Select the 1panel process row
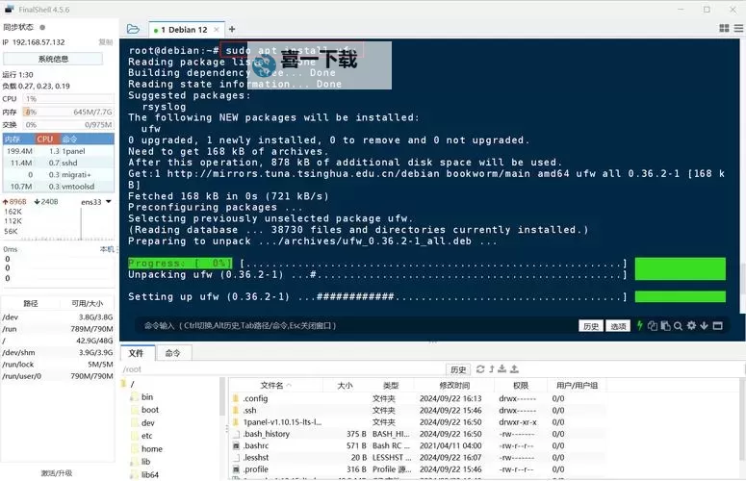The width and height of the screenshot is (746, 481). point(59,151)
